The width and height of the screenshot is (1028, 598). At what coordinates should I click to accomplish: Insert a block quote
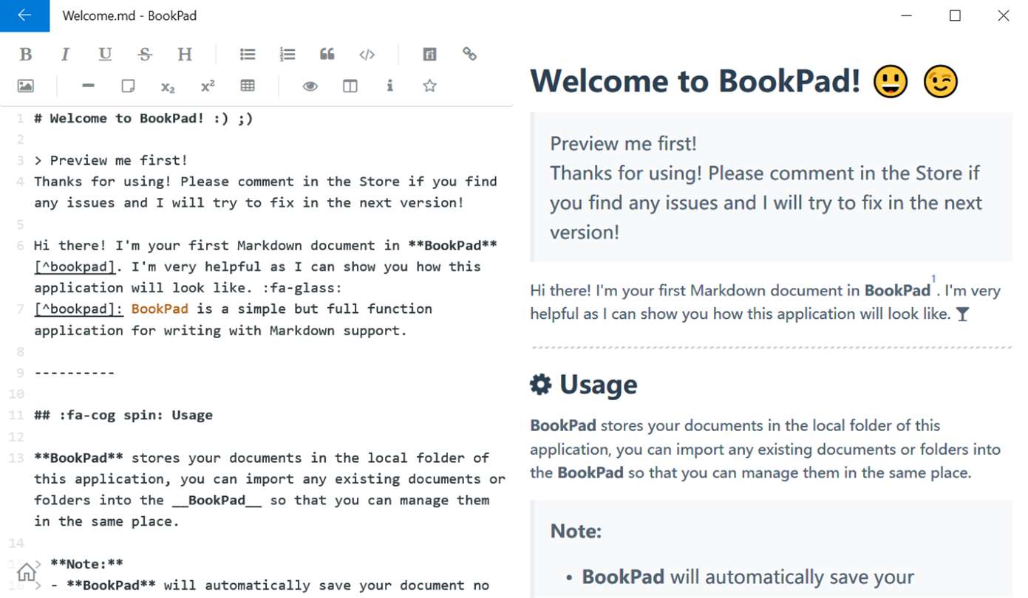click(327, 54)
